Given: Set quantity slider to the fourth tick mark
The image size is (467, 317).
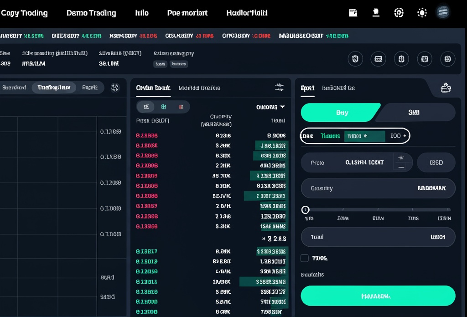Looking at the screenshot, I should 413,210.
